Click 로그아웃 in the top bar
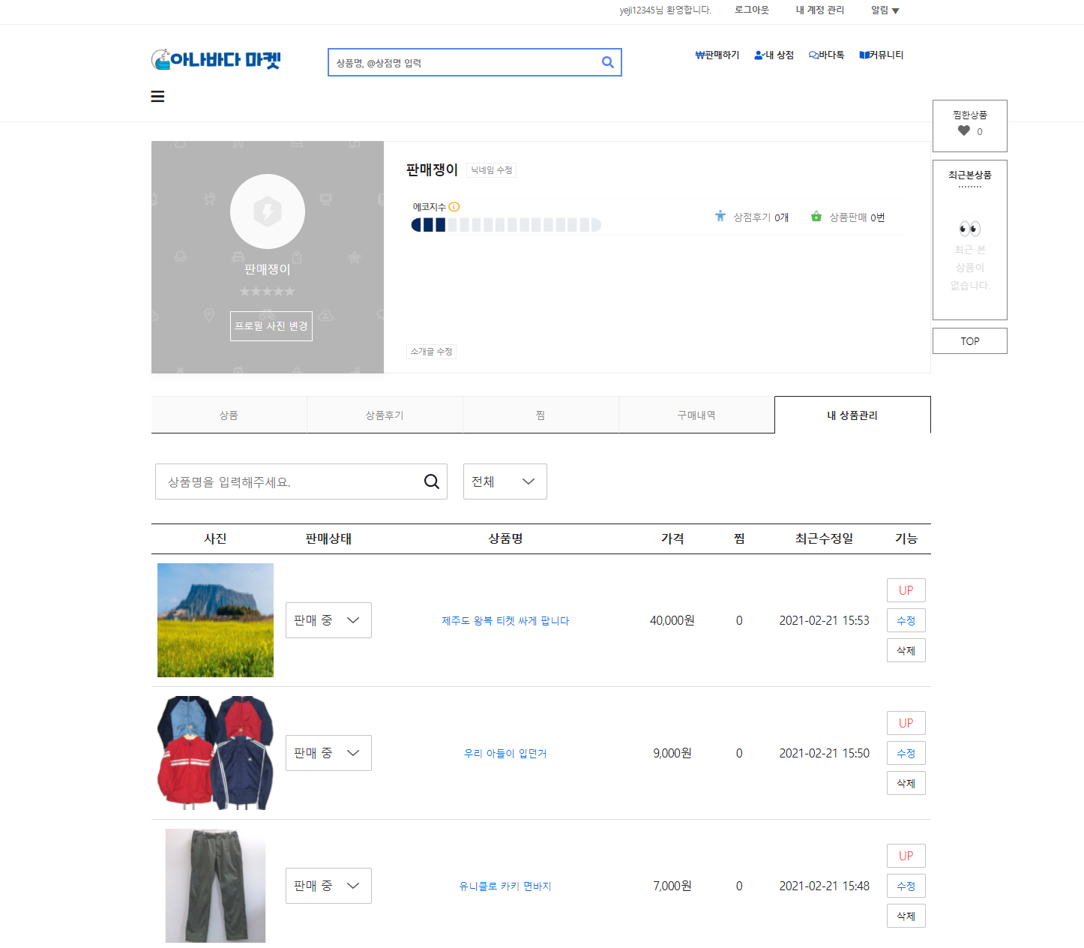 pos(750,10)
